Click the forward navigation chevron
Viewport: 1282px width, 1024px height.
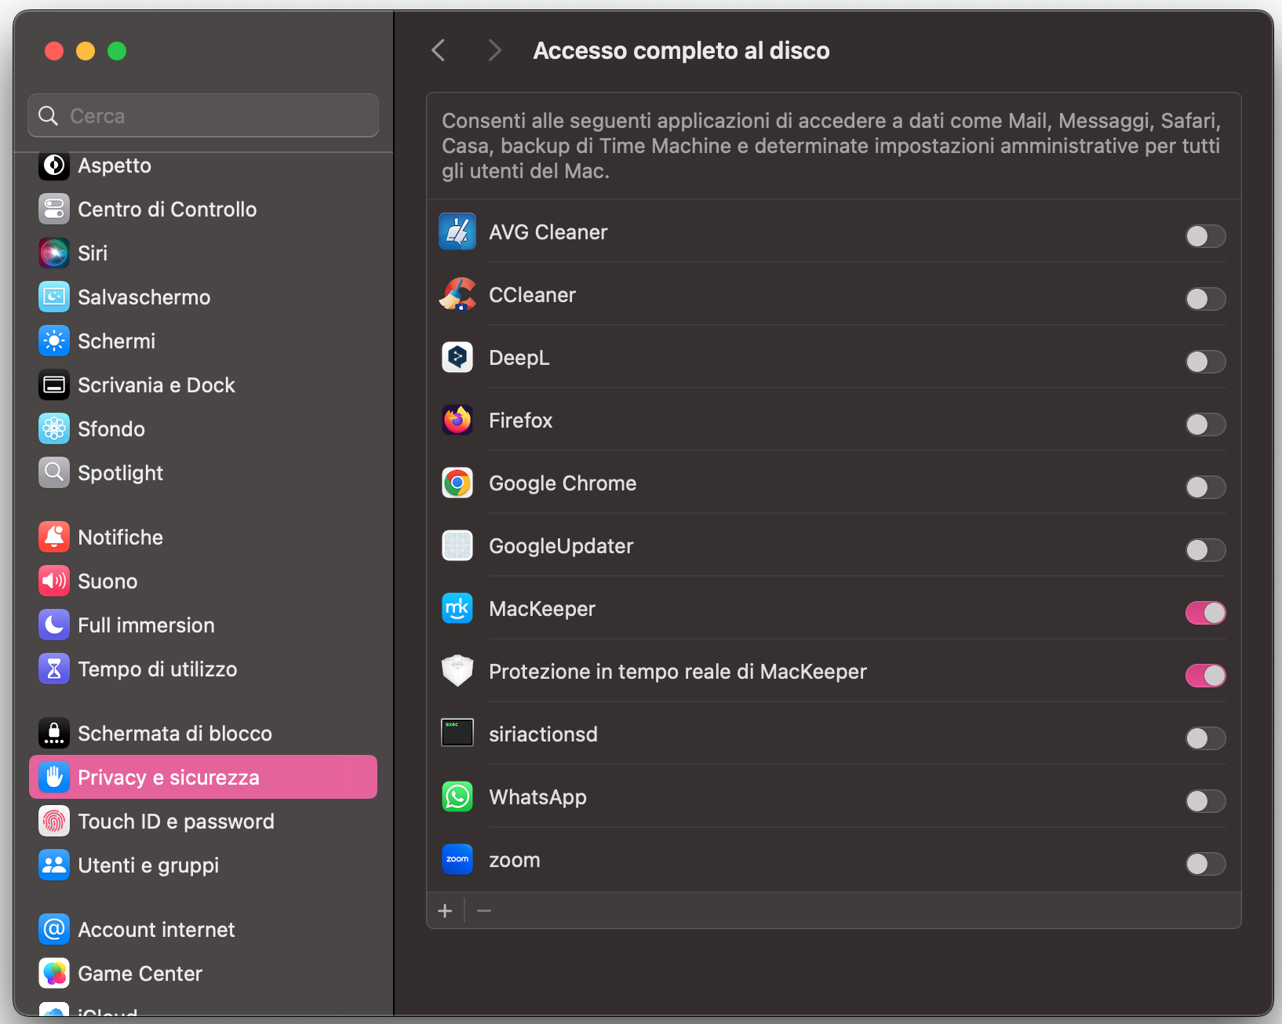pyautogui.click(x=494, y=49)
